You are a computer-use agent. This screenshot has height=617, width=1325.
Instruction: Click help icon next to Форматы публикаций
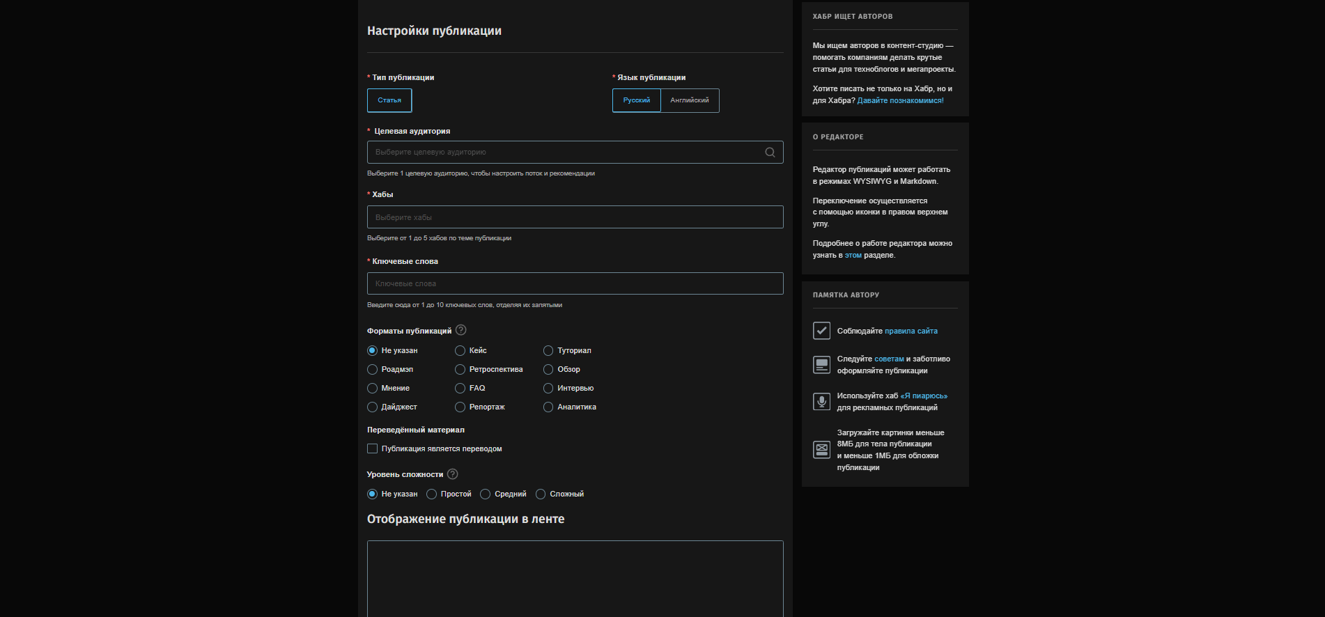tap(460, 330)
